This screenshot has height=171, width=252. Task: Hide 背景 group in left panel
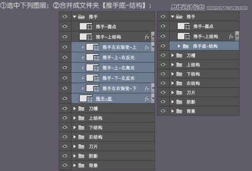[x=65, y=165]
